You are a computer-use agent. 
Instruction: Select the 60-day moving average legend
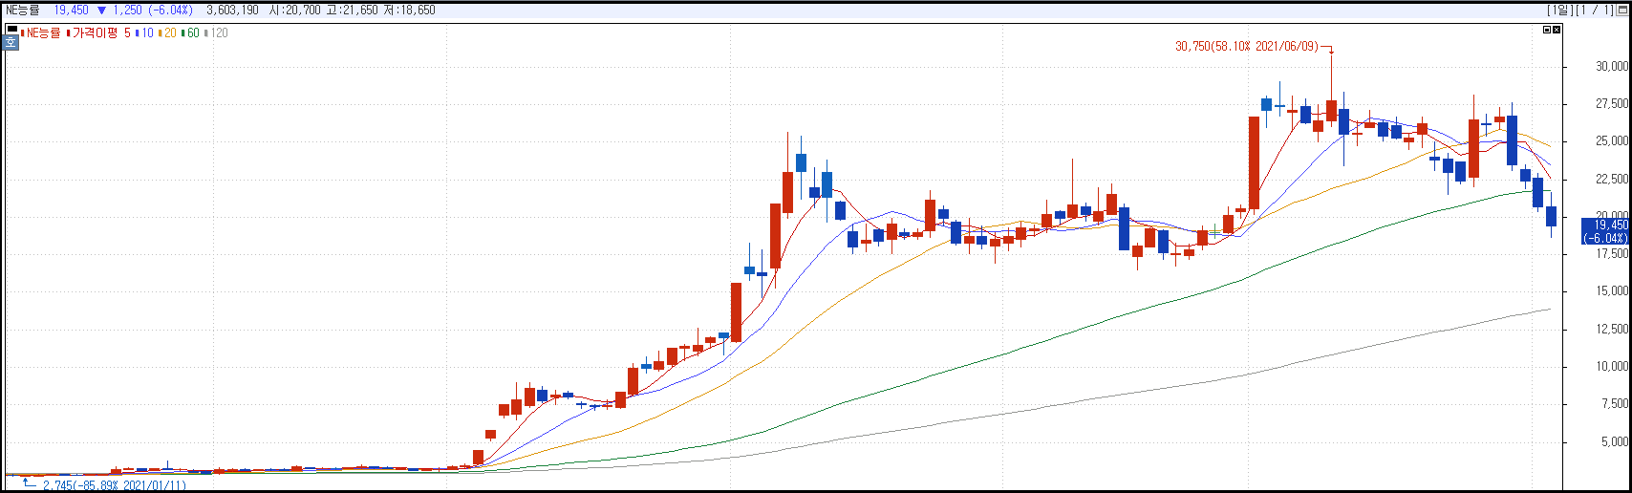(x=191, y=32)
